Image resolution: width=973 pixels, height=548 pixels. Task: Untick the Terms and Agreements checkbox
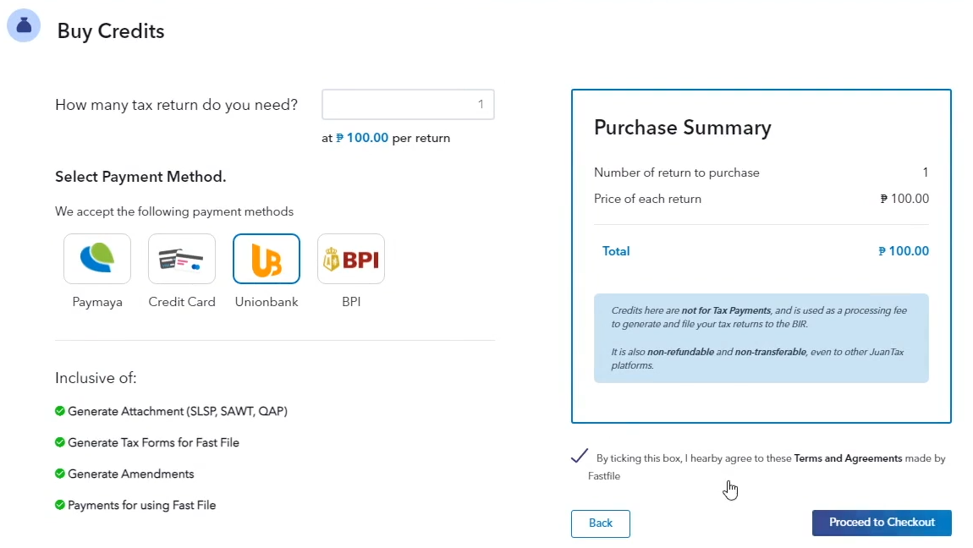580,457
